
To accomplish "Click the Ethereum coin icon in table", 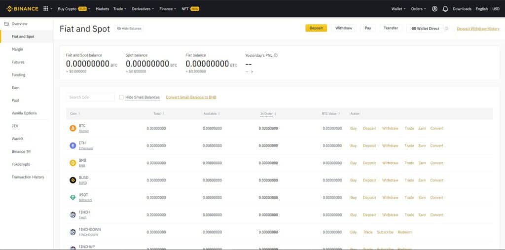I will (x=73, y=145).
